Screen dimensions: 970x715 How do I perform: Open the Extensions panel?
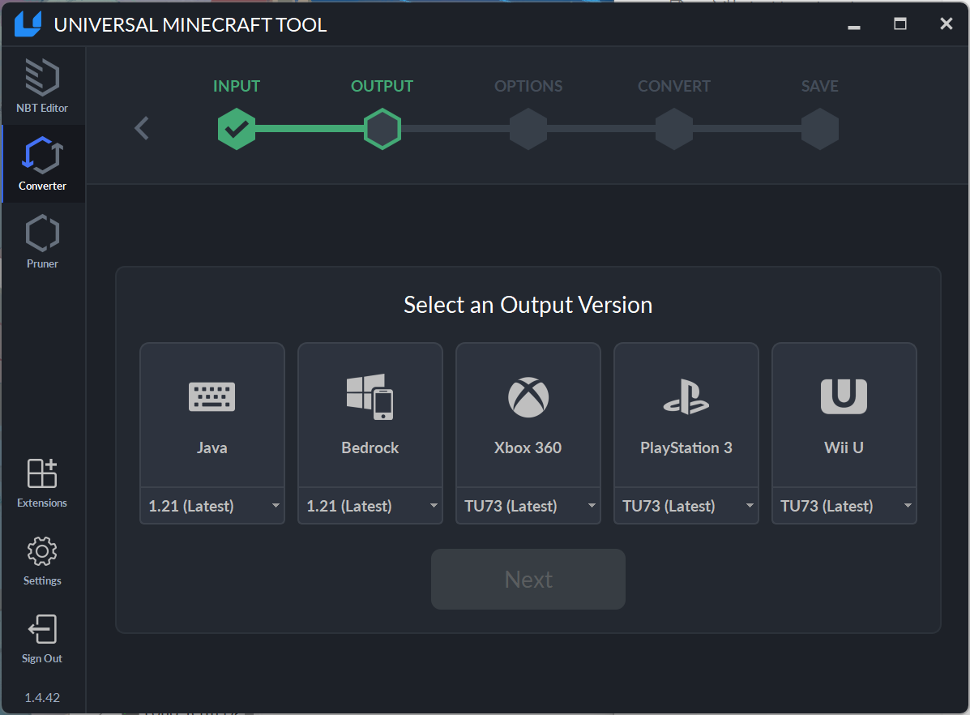click(x=42, y=483)
